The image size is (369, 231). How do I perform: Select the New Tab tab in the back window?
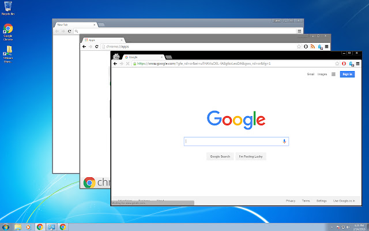(x=76, y=24)
